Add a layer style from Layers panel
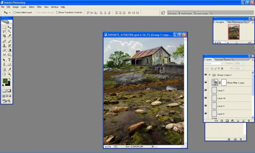Image resolution: width=255 pixels, height=153 pixels. 222,121
